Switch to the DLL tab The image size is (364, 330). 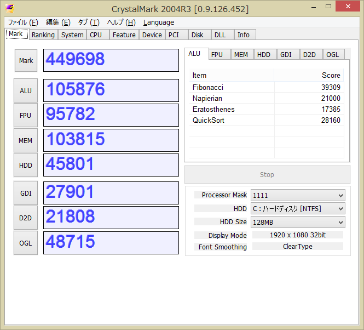pos(223,35)
